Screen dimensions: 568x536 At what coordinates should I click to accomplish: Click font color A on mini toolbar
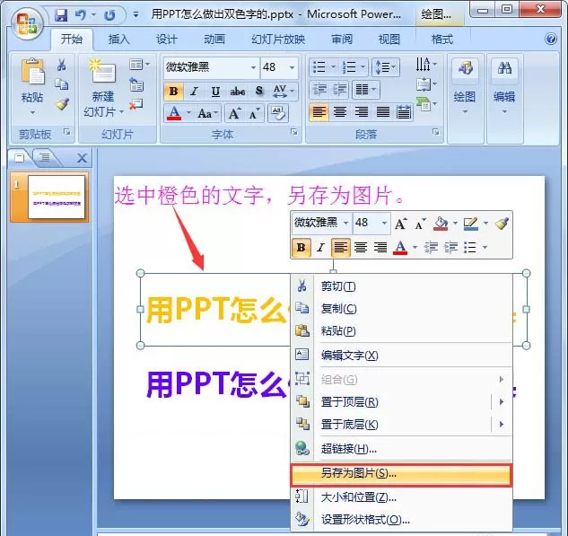pos(400,248)
